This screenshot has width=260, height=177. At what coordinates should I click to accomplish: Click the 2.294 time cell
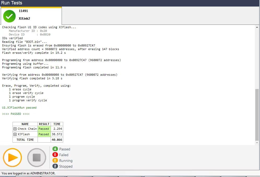(x=57, y=129)
